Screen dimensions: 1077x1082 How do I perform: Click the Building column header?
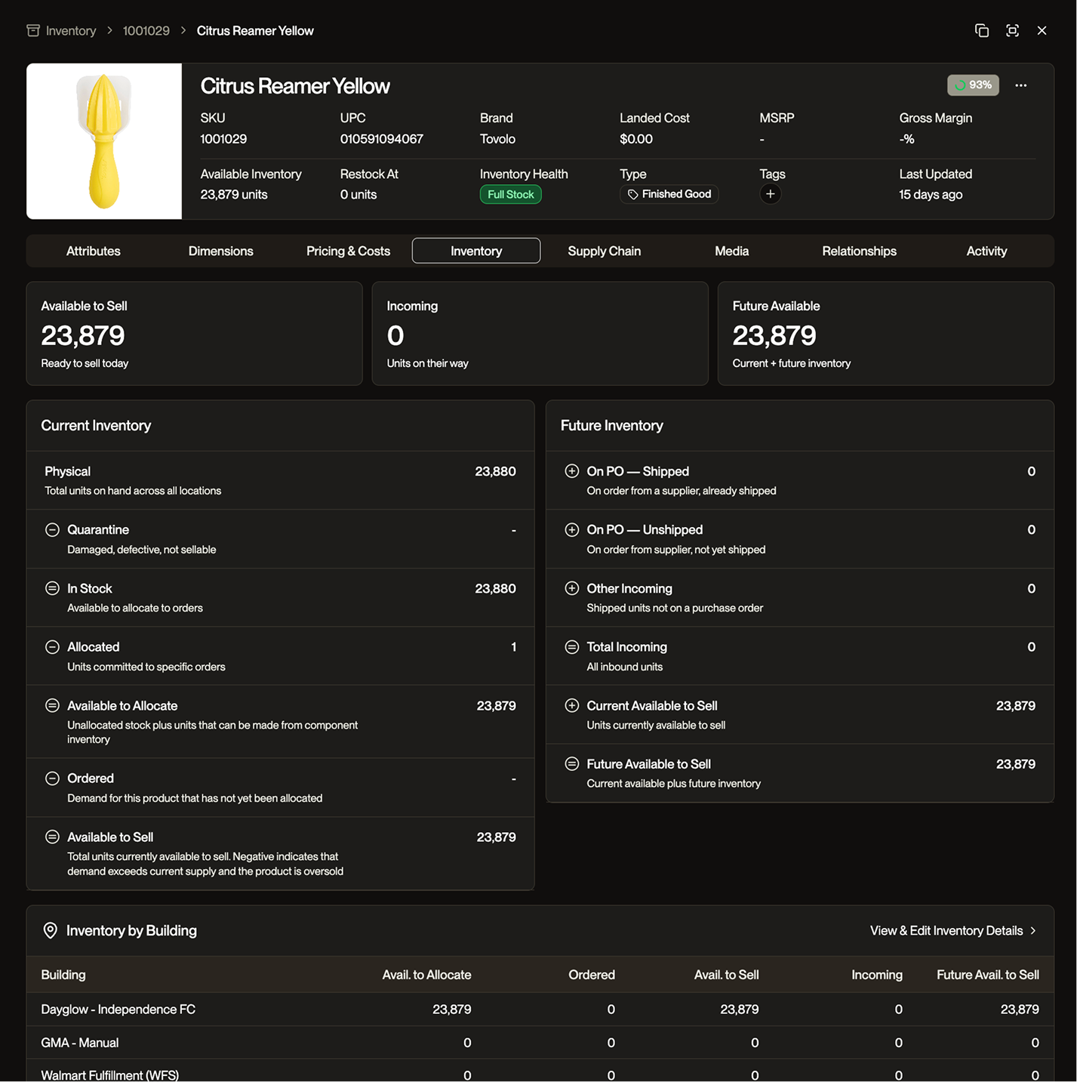tap(63, 975)
